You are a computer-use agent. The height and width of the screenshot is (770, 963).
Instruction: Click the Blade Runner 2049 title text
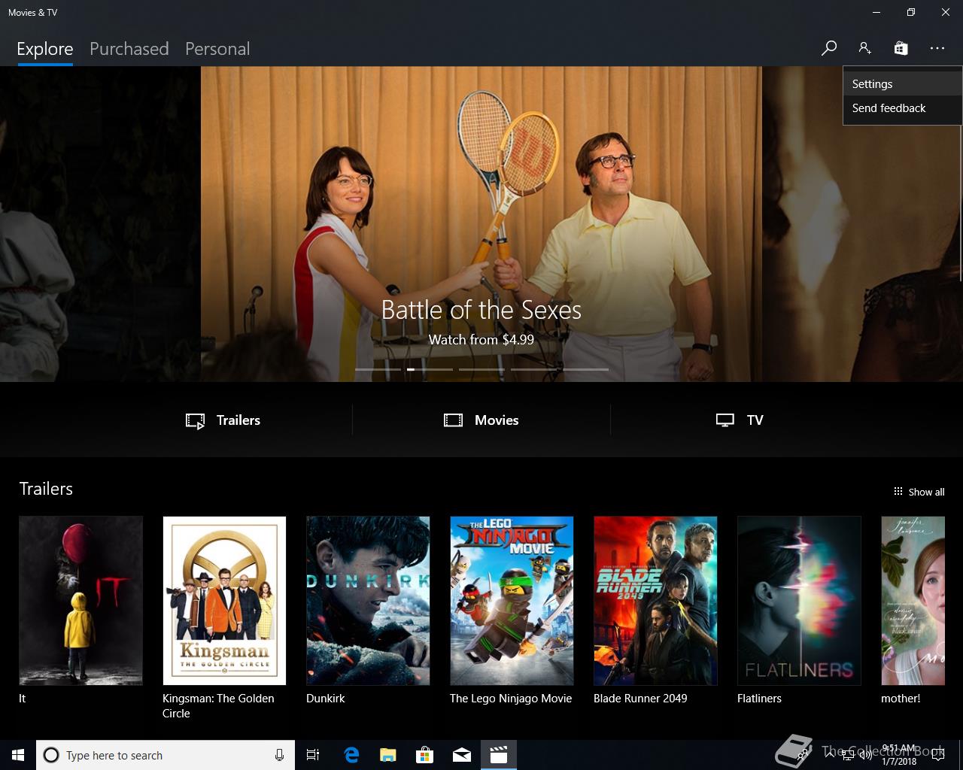pyautogui.click(x=640, y=699)
